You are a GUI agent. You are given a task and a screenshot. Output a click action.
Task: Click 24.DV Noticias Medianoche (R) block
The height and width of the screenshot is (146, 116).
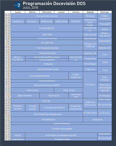pyautogui.click(x=61, y=135)
